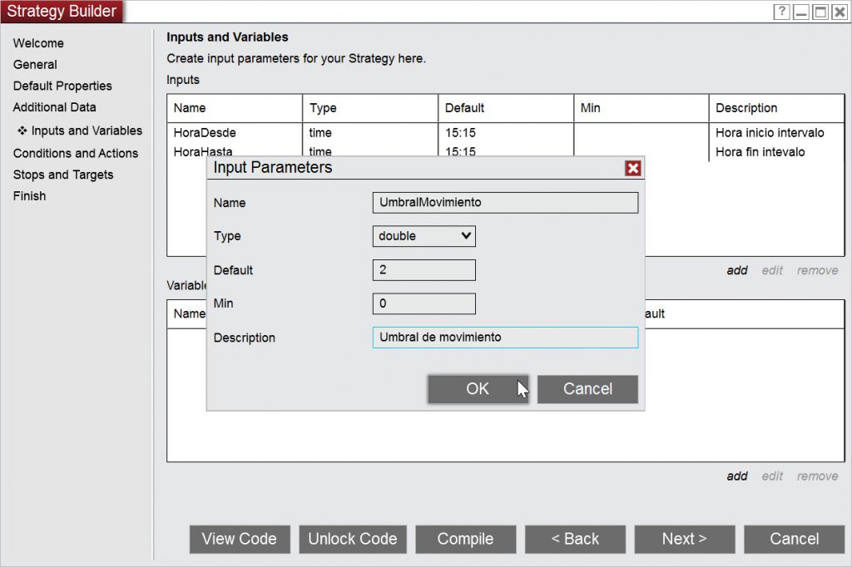Screen dimensions: 852x567
Task: Click the Default field containing 2
Action: coord(424,270)
